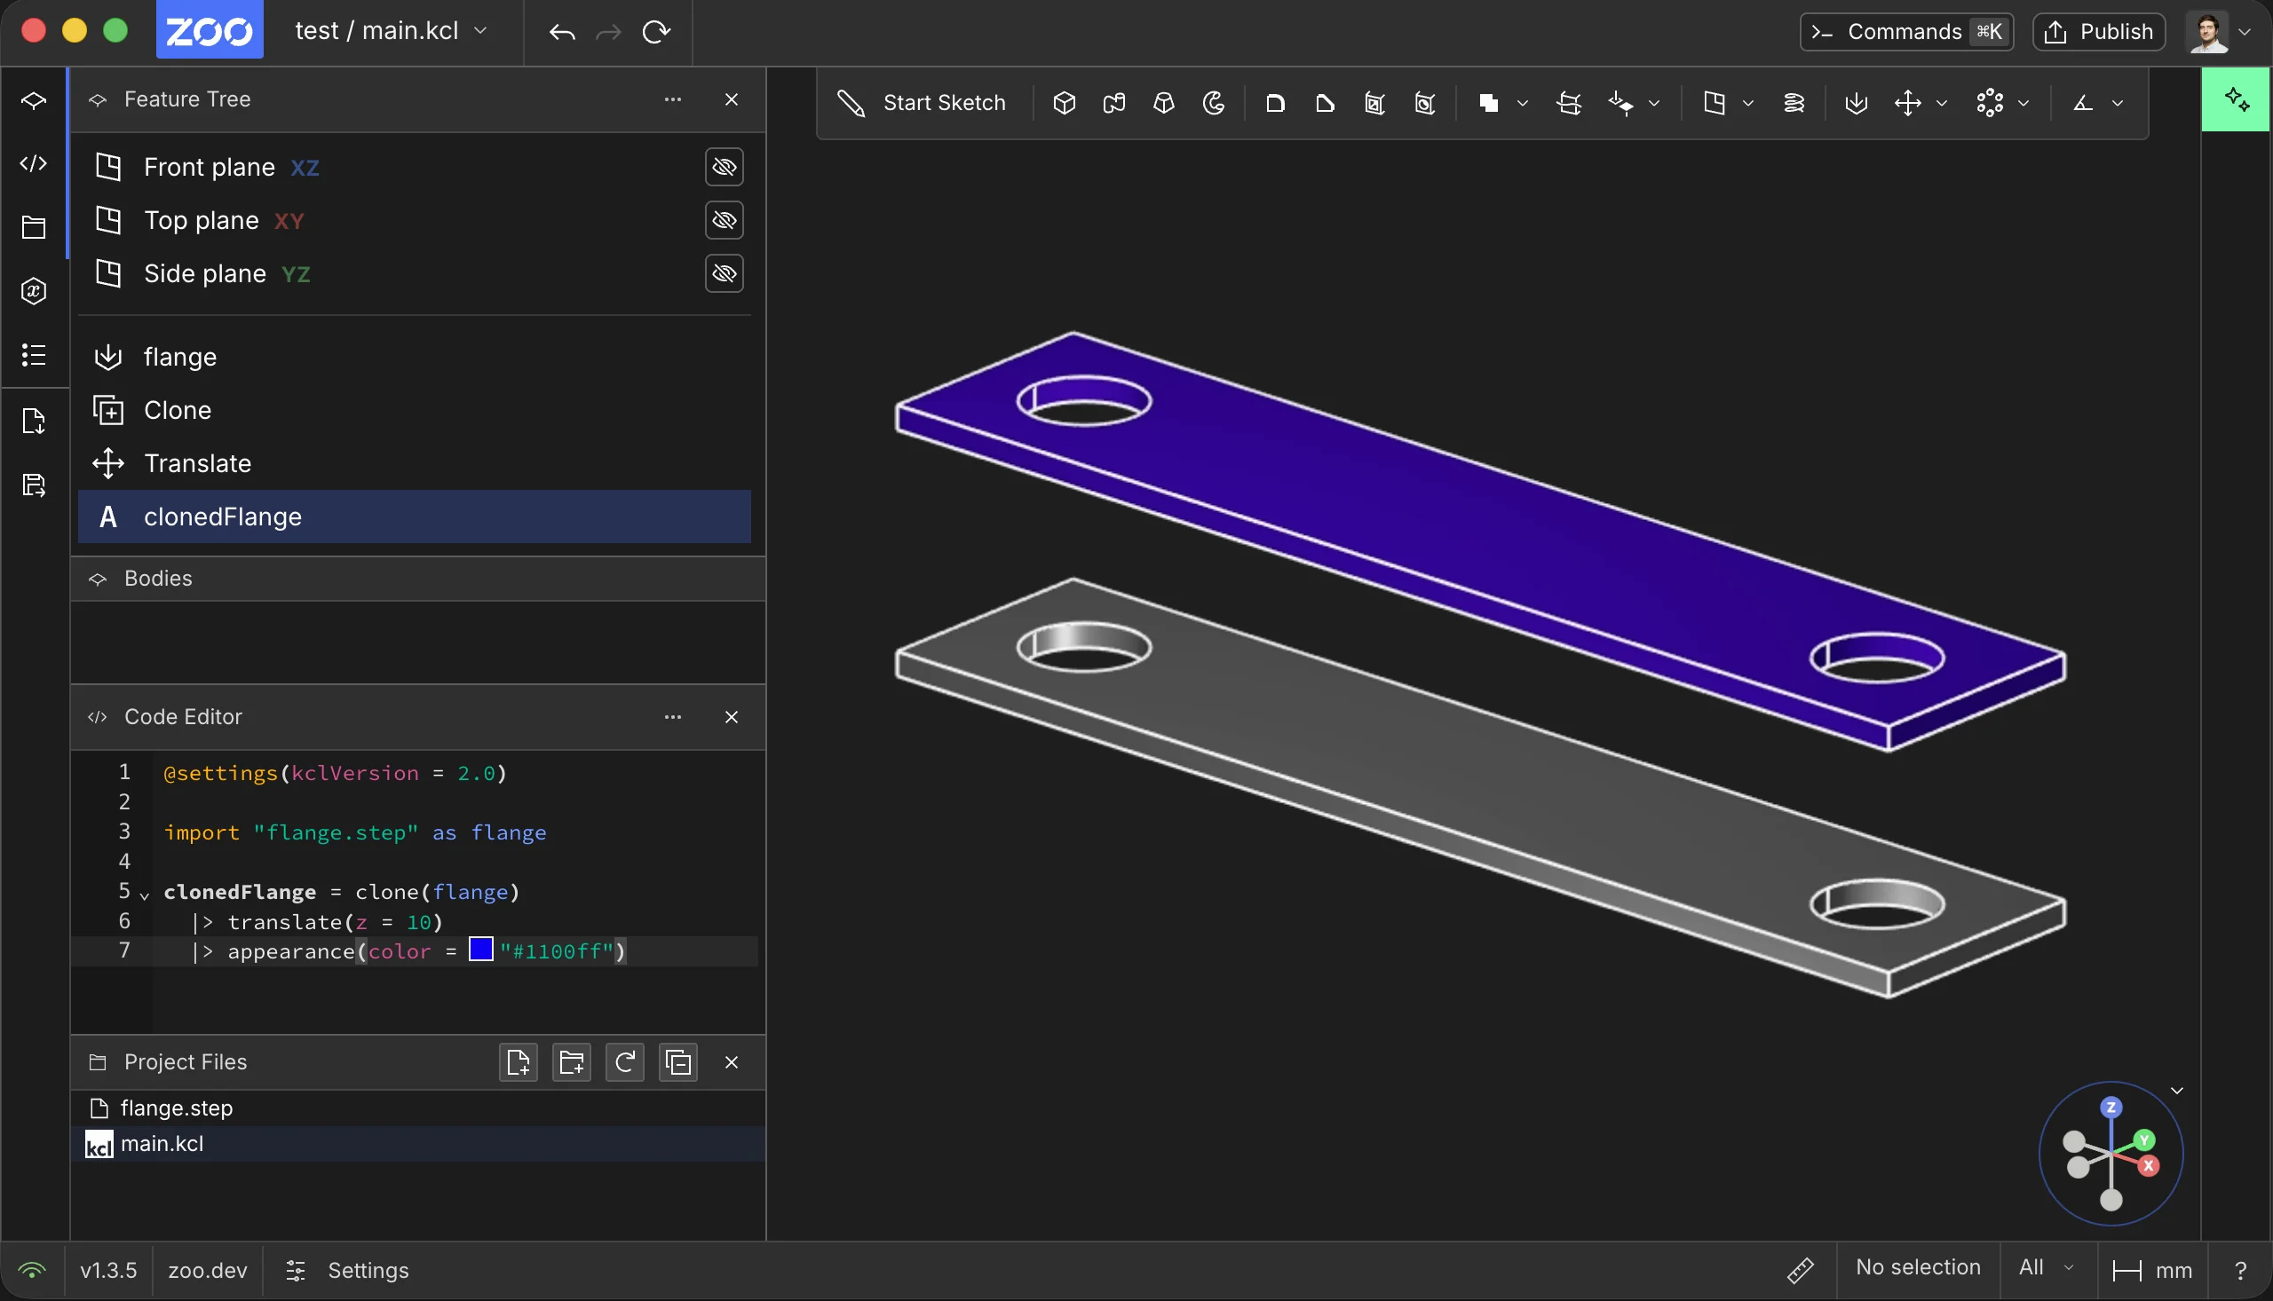This screenshot has width=2273, height=1301.
Task: Open Settings from status bar
Action: (346, 1270)
